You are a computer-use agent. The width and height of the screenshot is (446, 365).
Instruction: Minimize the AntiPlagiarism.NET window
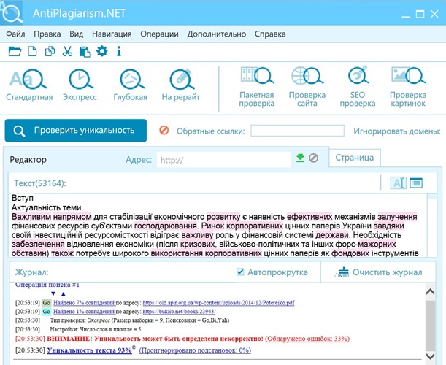[405, 15]
